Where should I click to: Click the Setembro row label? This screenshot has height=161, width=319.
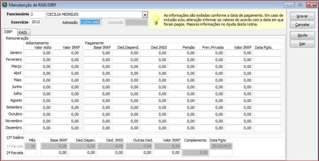[x=14, y=107]
